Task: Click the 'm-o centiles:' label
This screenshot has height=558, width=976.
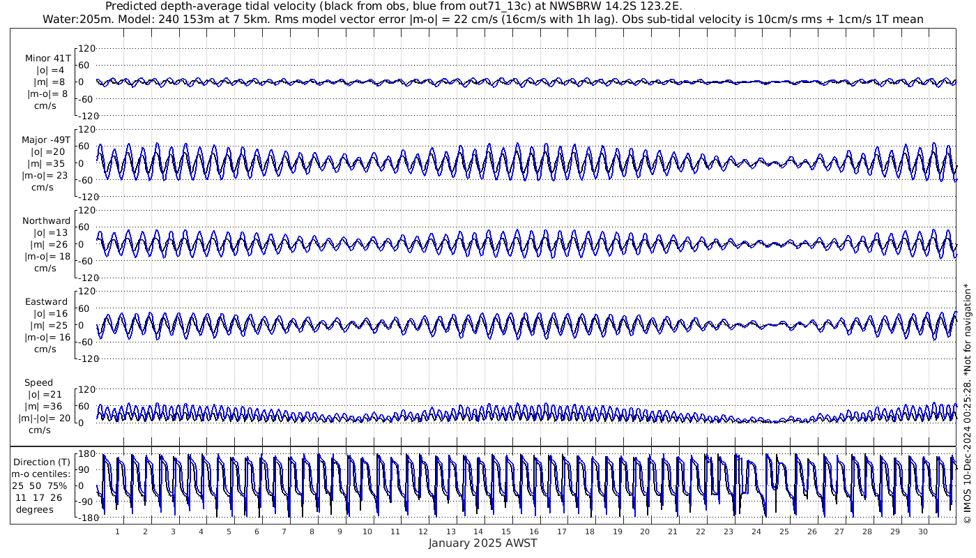Action: coord(42,474)
